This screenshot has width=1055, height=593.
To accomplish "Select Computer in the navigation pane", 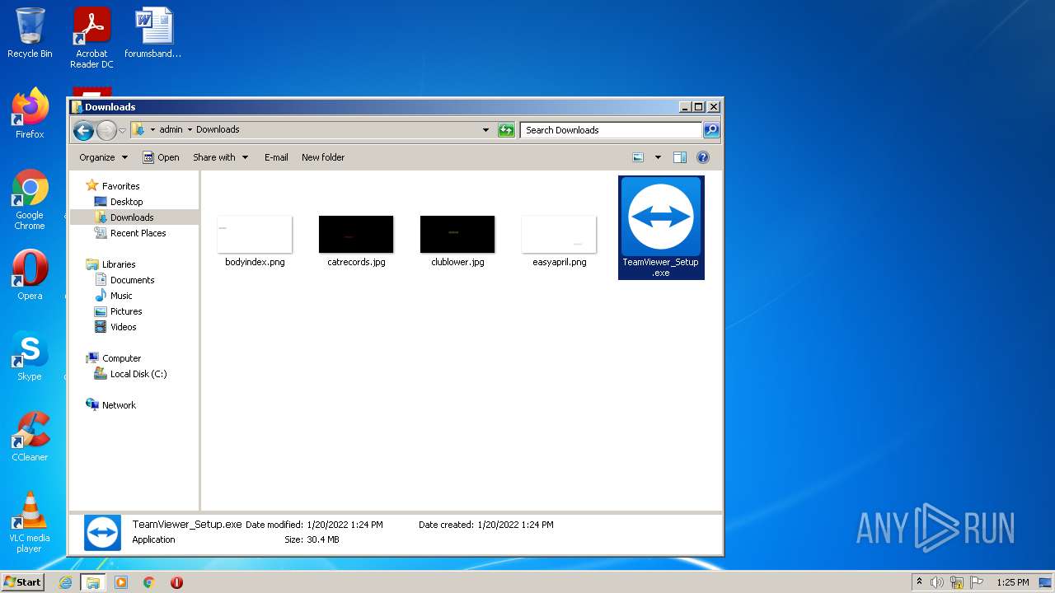I will 121,358.
